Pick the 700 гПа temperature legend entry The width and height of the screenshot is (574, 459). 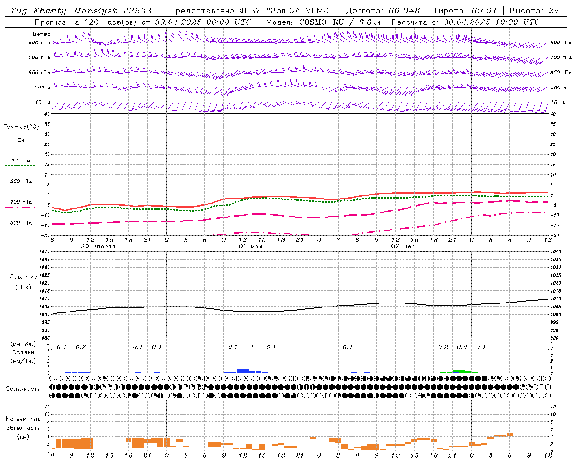21,204
